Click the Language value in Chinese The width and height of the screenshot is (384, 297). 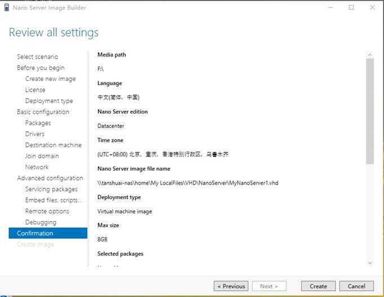point(118,97)
